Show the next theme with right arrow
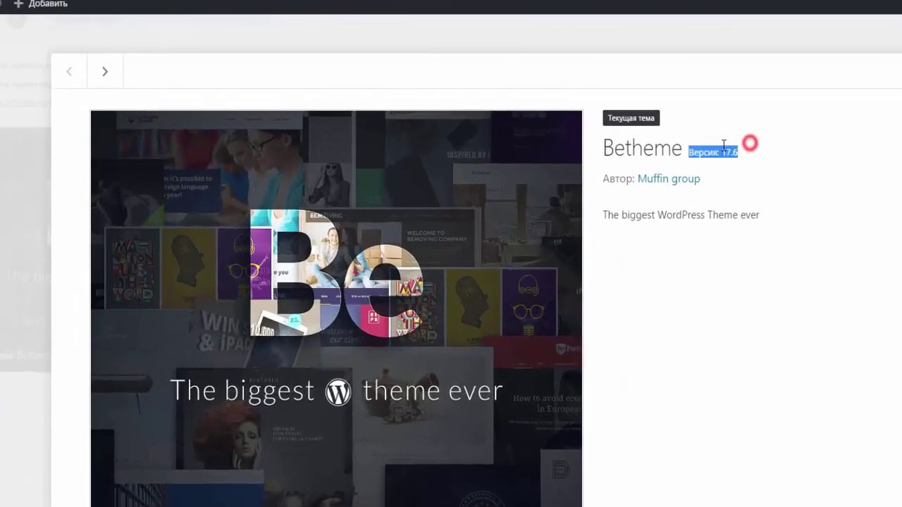Image resolution: width=902 pixels, height=507 pixels. [105, 71]
